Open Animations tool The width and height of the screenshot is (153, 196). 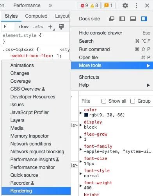coord(36,65)
